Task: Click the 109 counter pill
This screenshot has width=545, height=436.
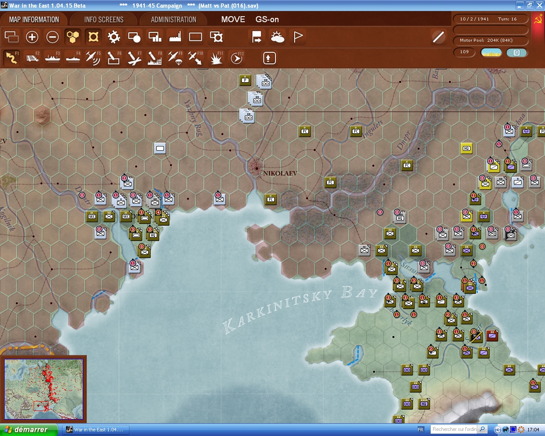Action: tap(465, 52)
